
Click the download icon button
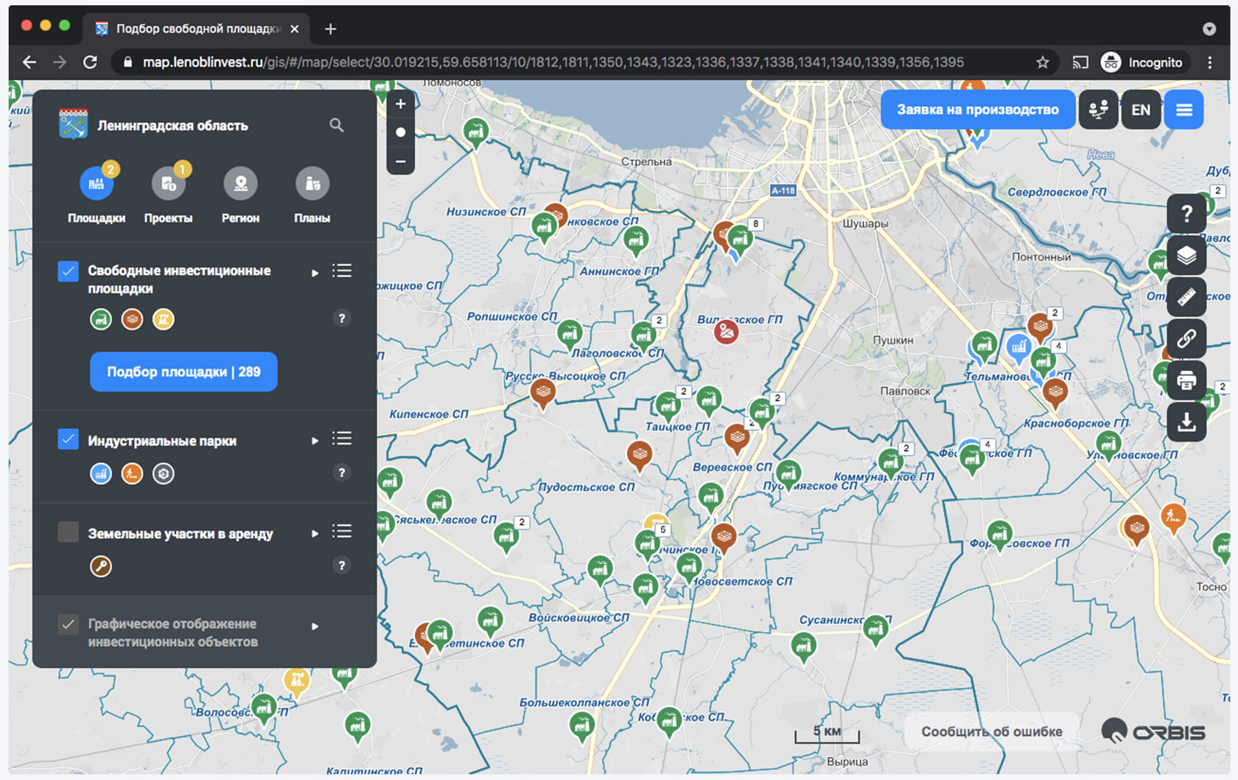point(1186,422)
